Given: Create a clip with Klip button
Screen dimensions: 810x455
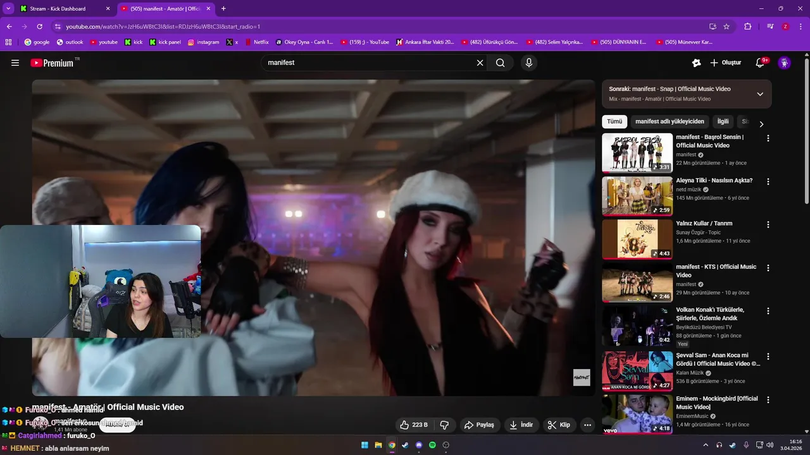Looking at the screenshot, I should pyautogui.click(x=559, y=425).
